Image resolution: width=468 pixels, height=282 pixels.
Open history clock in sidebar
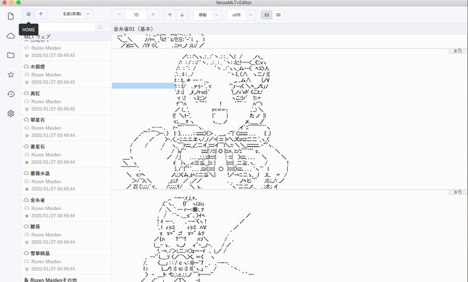click(11, 94)
